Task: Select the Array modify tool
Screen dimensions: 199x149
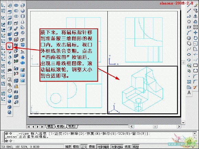Action: (x=196, y=27)
